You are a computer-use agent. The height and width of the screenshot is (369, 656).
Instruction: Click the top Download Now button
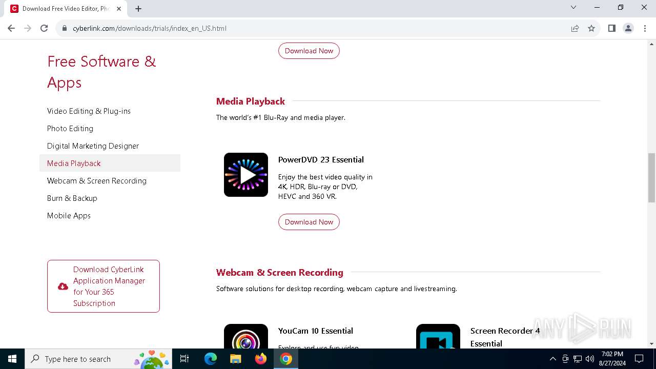point(309,51)
